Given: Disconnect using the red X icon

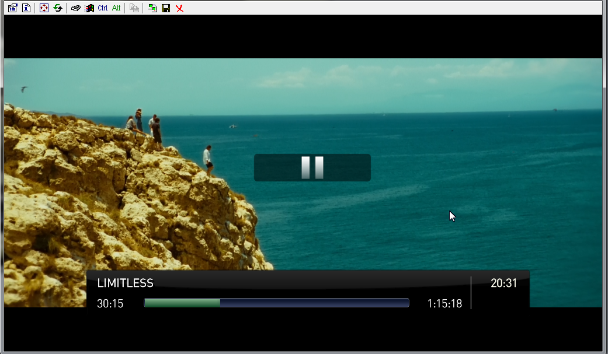Looking at the screenshot, I should pyautogui.click(x=179, y=8).
